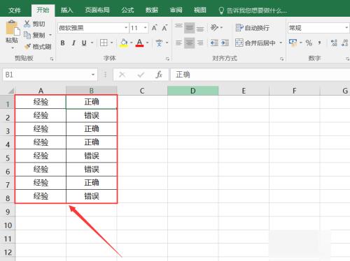Open alignment group dialog launcher
This screenshot has width=350, height=261.
[281, 59]
